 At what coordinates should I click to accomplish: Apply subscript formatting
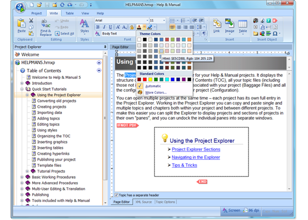(124, 27)
